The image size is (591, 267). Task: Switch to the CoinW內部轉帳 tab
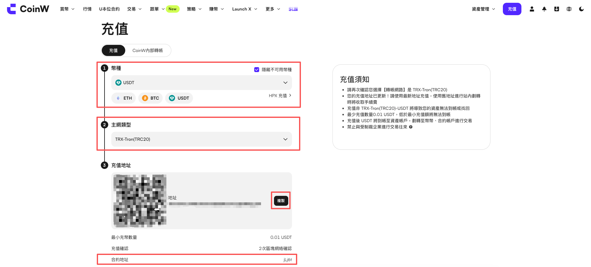(x=148, y=50)
